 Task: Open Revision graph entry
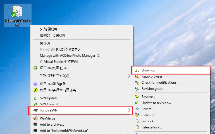pyautogui.click(x=152, y=89)
